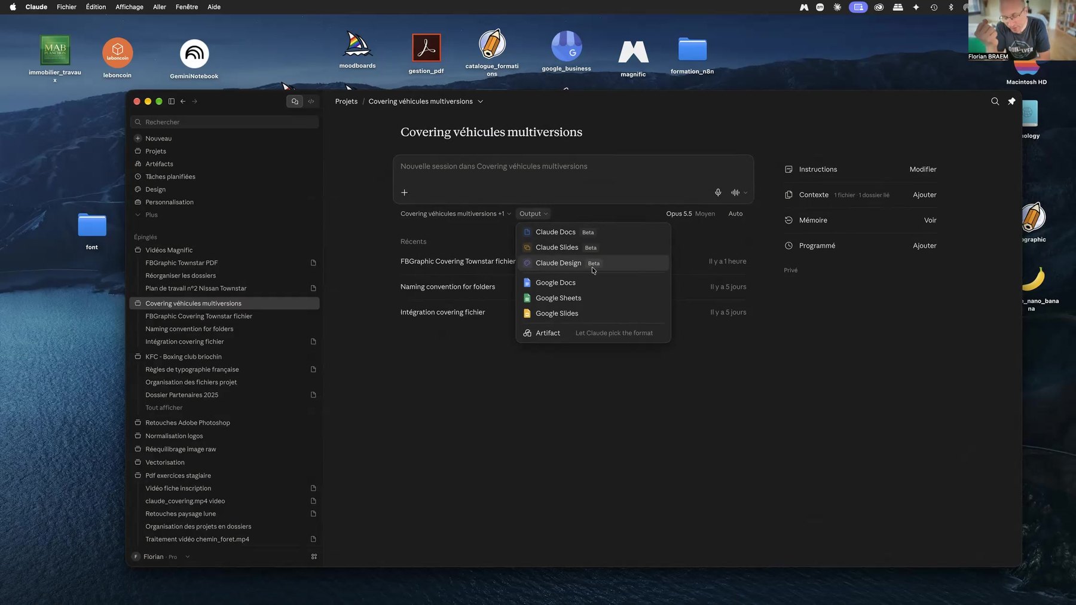Click Modifier next to Instructions
Viewport: 1076px width, 605px height.
tap(923, 170)
